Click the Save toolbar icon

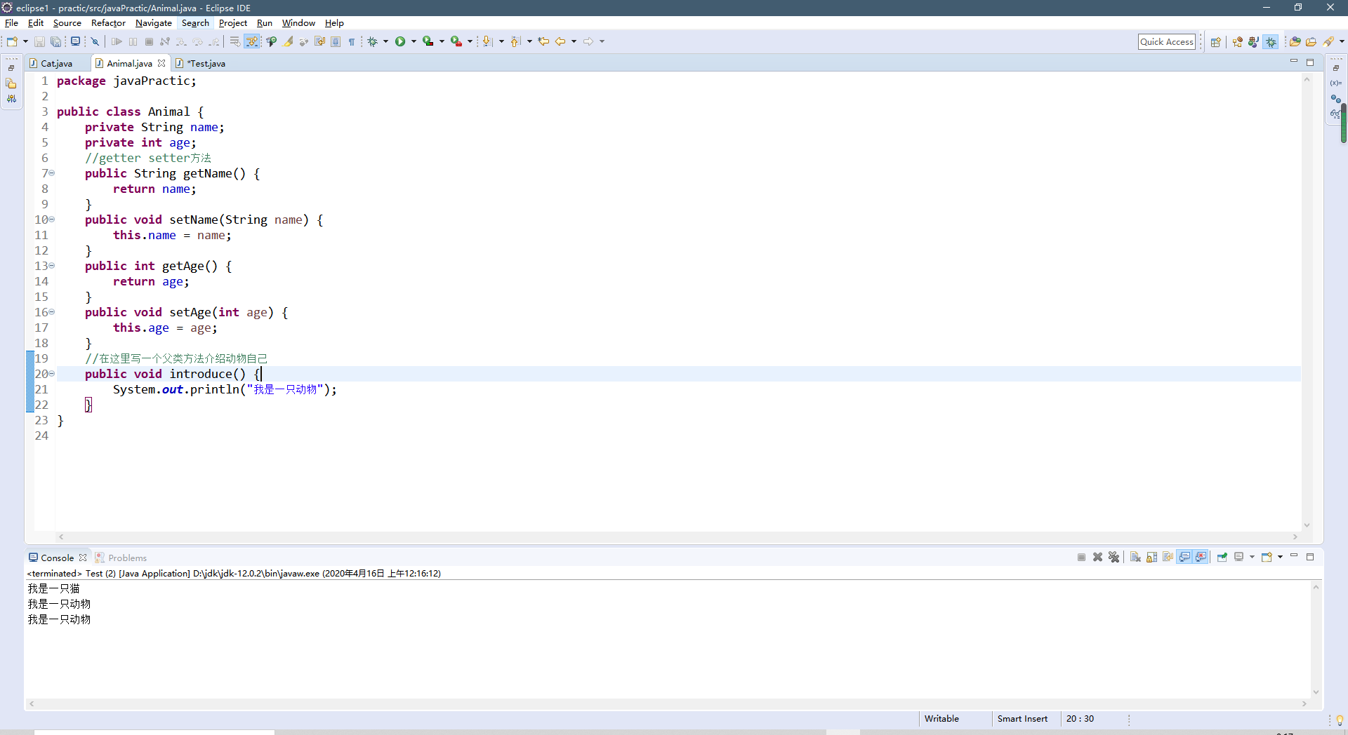click(x=39, y=42)
